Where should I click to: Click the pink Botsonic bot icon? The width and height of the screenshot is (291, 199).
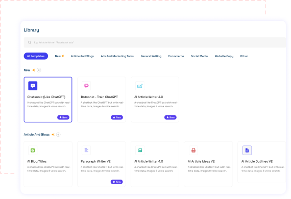click(x=86, y=86)
